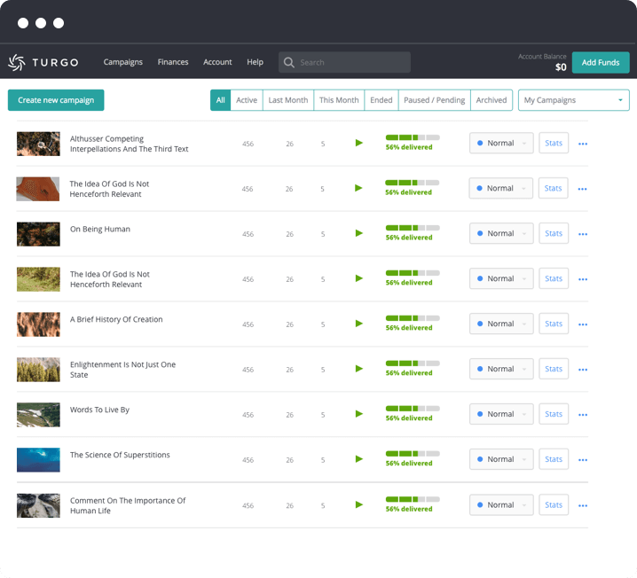
Task: Open Normal dropdown for On Being Human
Action: 500,234
